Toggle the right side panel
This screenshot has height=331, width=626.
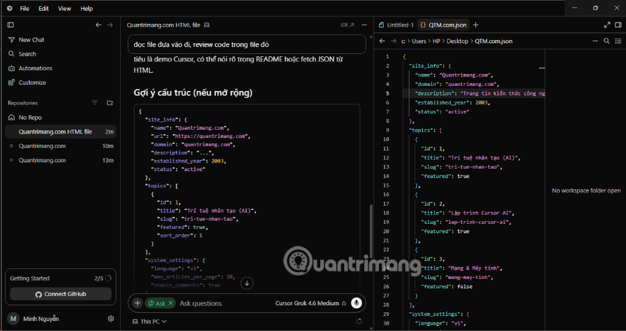pyautogui.click(x=618, y=25)
